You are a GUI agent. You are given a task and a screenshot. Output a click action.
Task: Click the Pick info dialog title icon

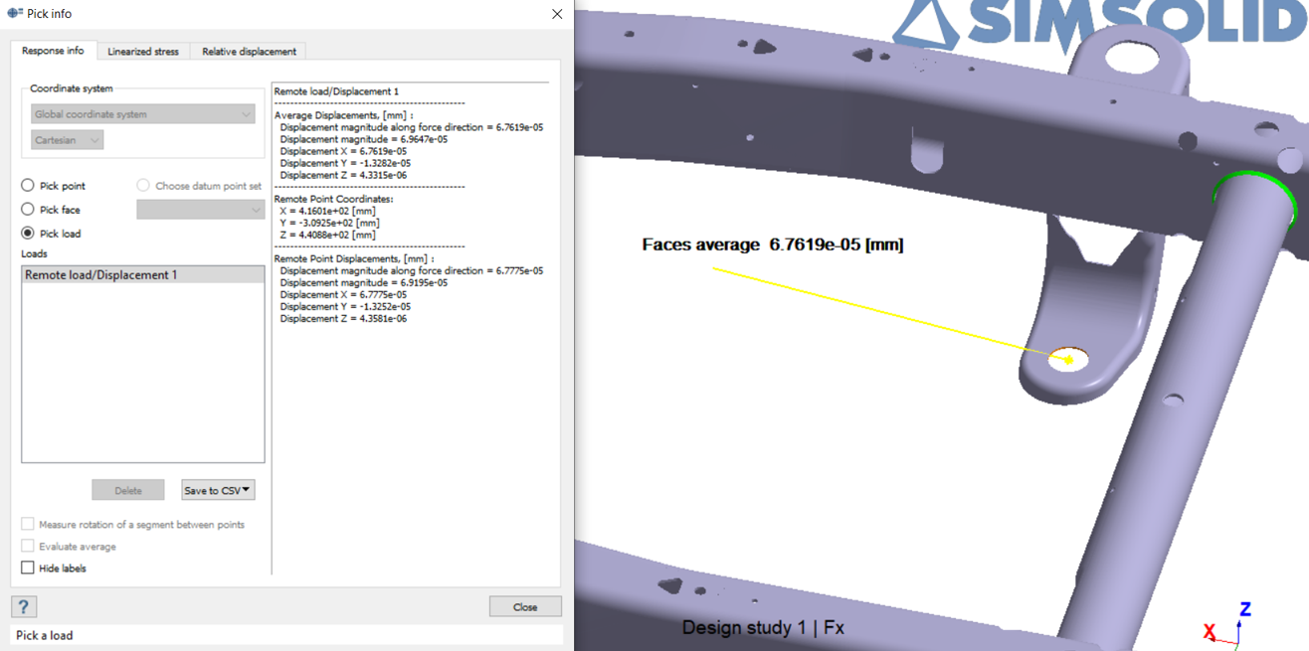[x=15, y=14]
